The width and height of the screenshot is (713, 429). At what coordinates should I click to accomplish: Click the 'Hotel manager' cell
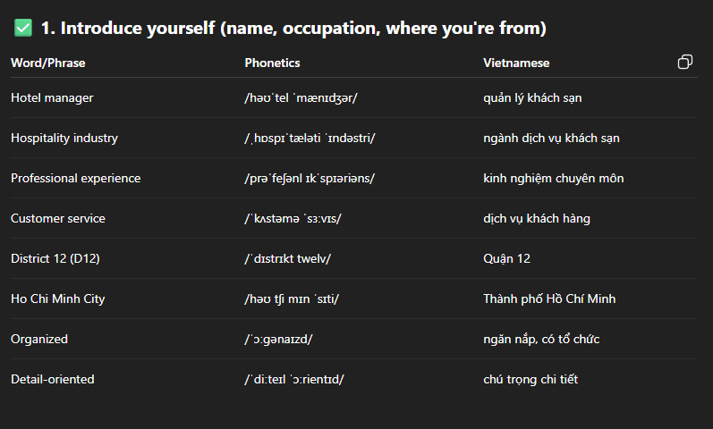point(52,97)
